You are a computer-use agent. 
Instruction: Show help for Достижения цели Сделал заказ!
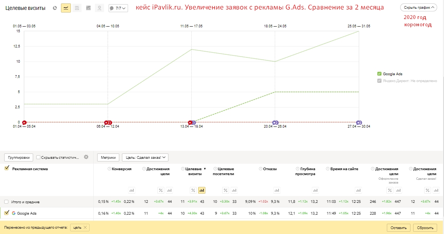click(x=410, y=169)
